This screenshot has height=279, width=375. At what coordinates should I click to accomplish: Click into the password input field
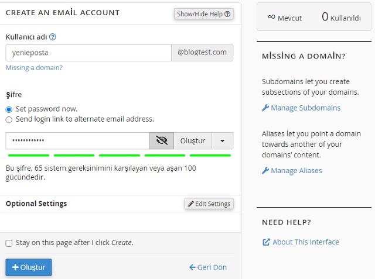click(77, 141)
